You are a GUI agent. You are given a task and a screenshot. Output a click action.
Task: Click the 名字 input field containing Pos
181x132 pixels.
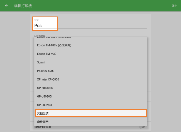46,25
